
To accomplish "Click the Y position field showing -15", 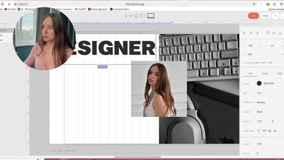I will (272, 46).
